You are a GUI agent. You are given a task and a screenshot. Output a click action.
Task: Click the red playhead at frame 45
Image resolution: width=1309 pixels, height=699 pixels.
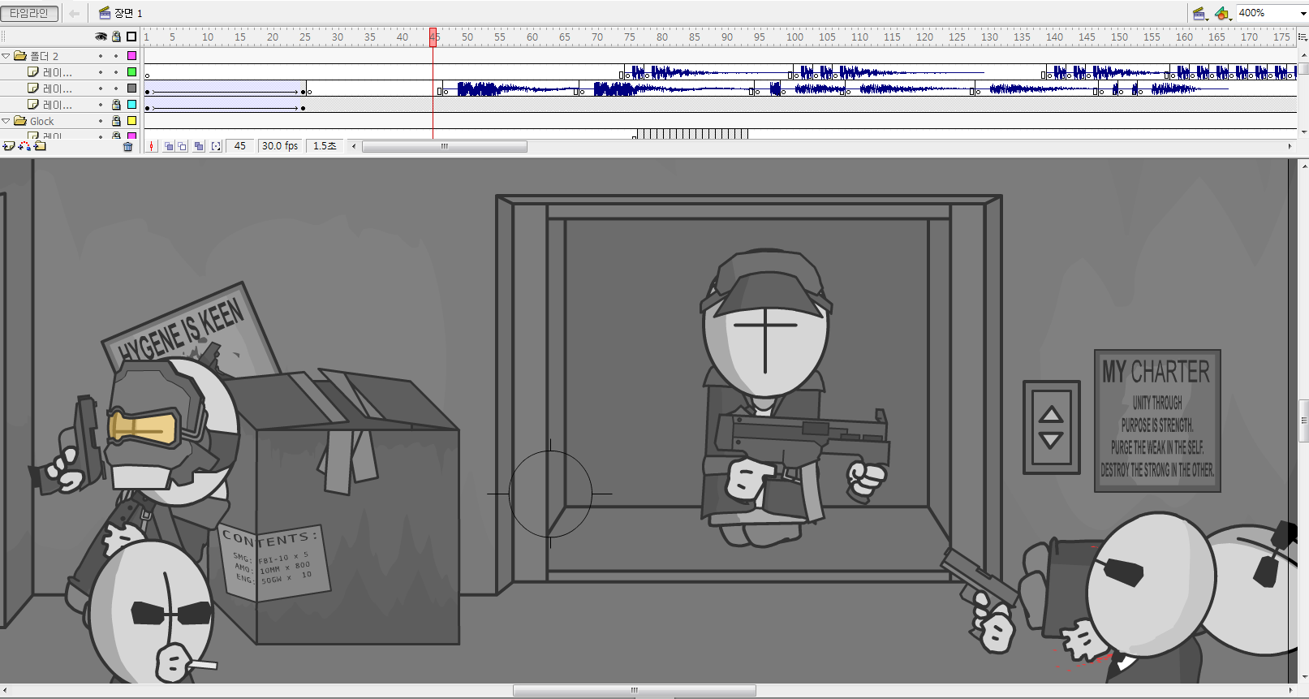point(433,37)
